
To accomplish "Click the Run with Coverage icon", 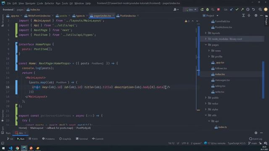I will [x=213, y=10].
